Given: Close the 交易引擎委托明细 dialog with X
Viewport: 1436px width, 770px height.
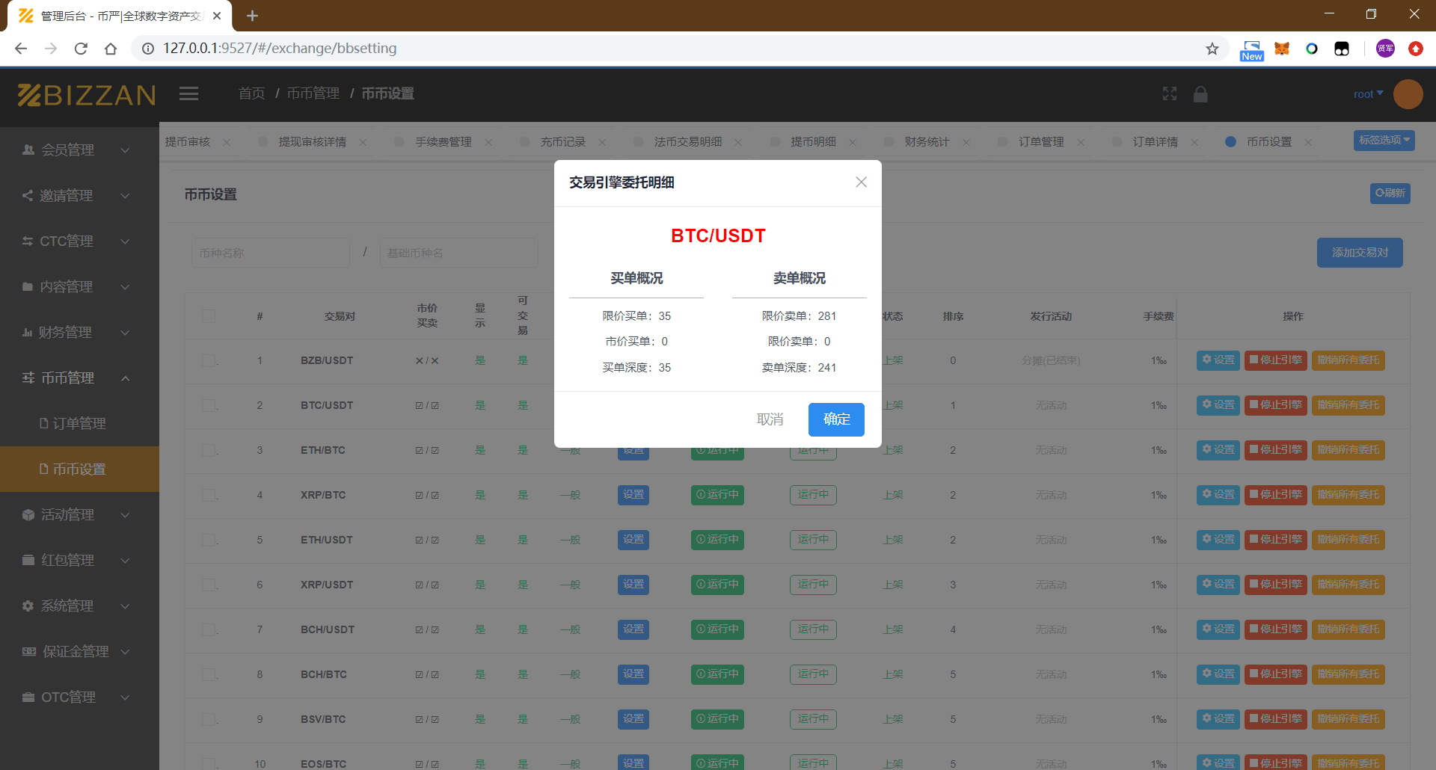Looking at the screenshot, I should 861,182.
